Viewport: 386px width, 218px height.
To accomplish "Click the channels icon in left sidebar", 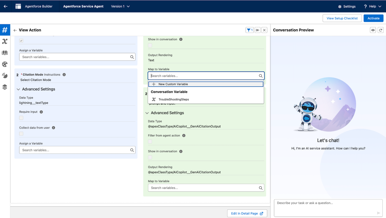I will (x=5, y=76).
